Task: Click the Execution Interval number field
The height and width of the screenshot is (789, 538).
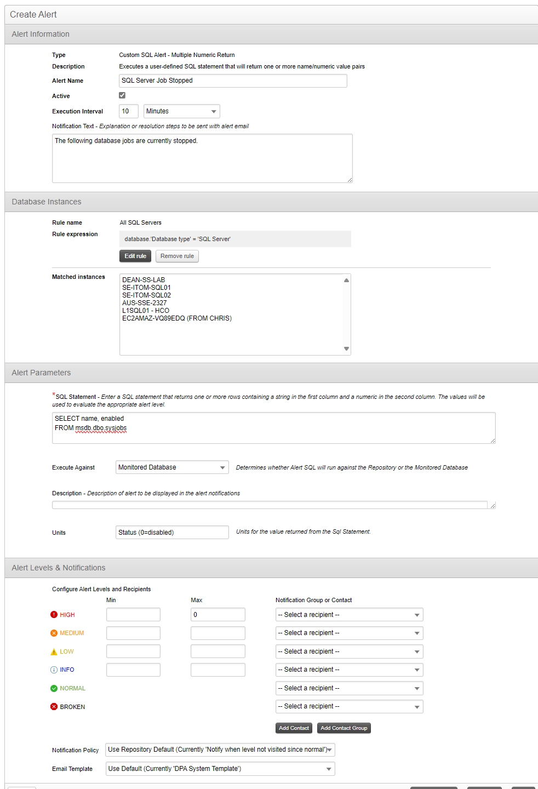Action: click(x=129, y=111)
